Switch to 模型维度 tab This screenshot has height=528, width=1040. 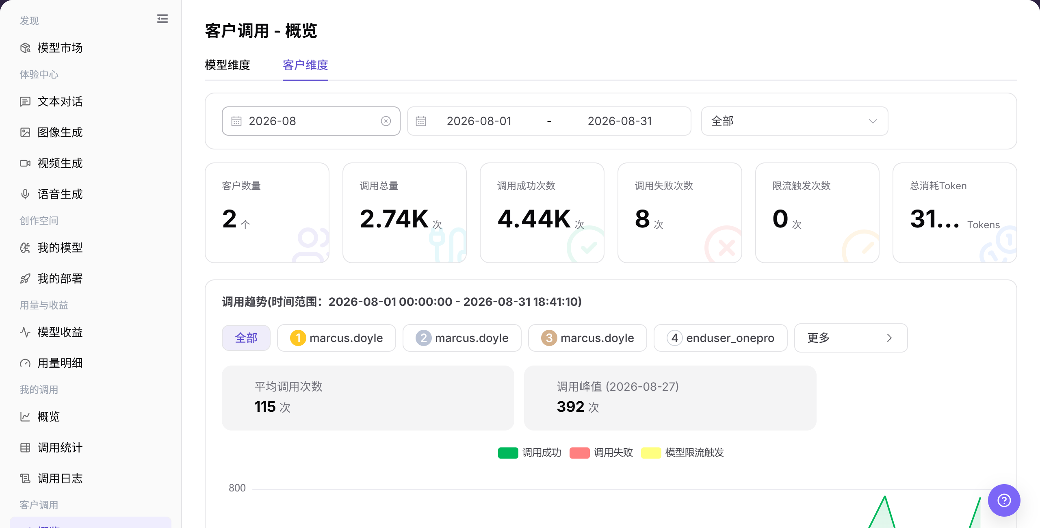227,65
